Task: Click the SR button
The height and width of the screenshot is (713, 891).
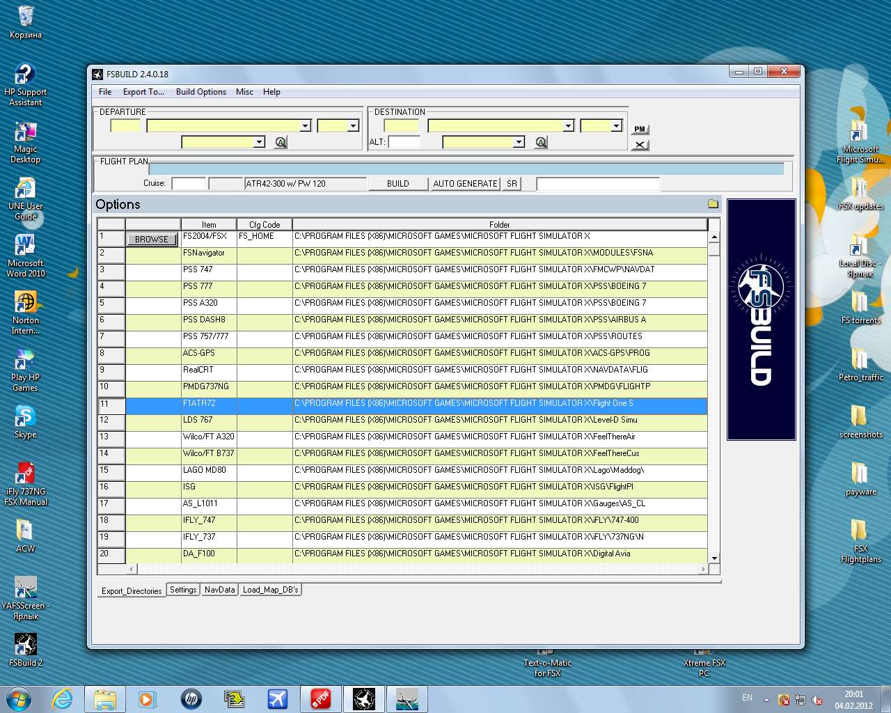Action: (512, 184)
